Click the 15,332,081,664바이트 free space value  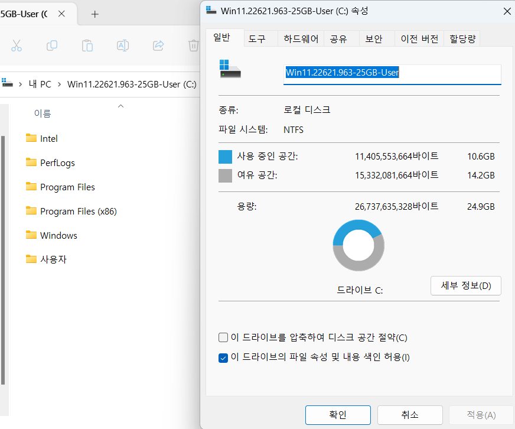click(397, 175)
